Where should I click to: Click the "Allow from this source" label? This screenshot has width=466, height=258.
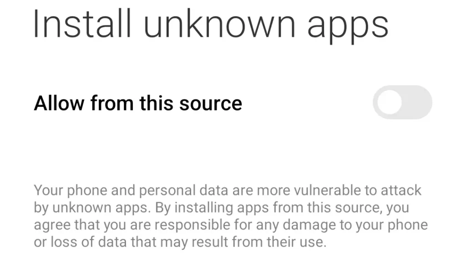[138, 103]
